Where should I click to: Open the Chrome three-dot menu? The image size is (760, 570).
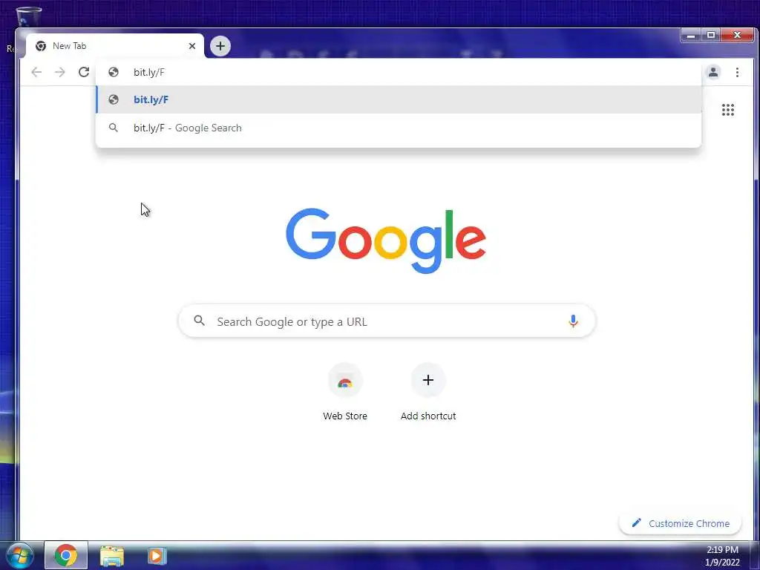(737, 72)
